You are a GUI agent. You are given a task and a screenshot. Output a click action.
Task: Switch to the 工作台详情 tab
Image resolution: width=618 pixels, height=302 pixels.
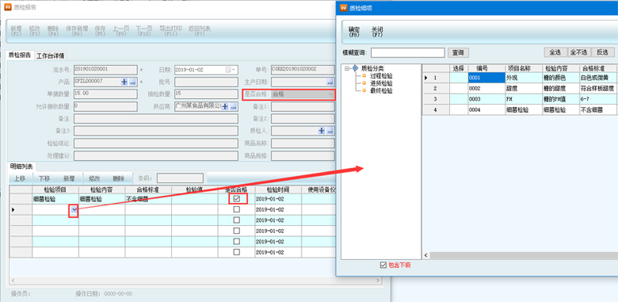pyautogui.click(x=51, y=55)
